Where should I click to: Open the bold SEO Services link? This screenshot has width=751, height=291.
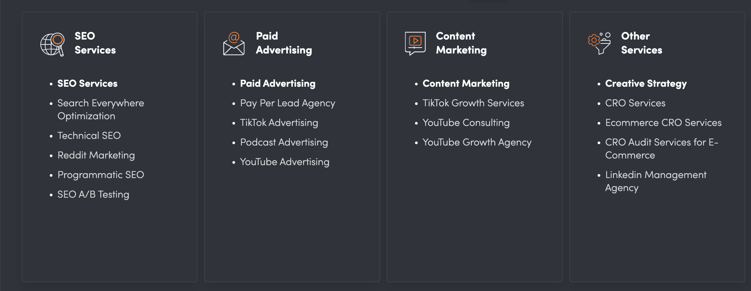[x=87, y=83]
